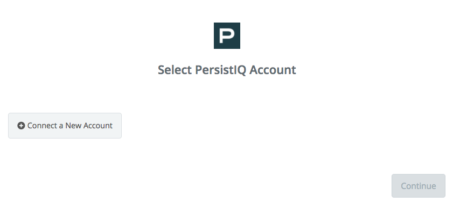
Task: Click the Continue label text
Action: pyautogui.click(x=419, y=186)
